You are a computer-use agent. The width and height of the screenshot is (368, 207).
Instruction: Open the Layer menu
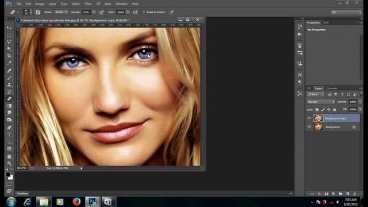click(x=52, y=4)
